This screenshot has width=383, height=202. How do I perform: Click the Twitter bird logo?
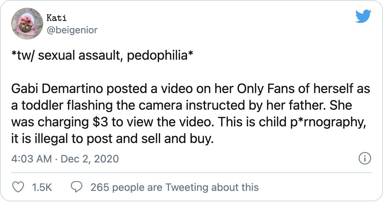(364, 17)
